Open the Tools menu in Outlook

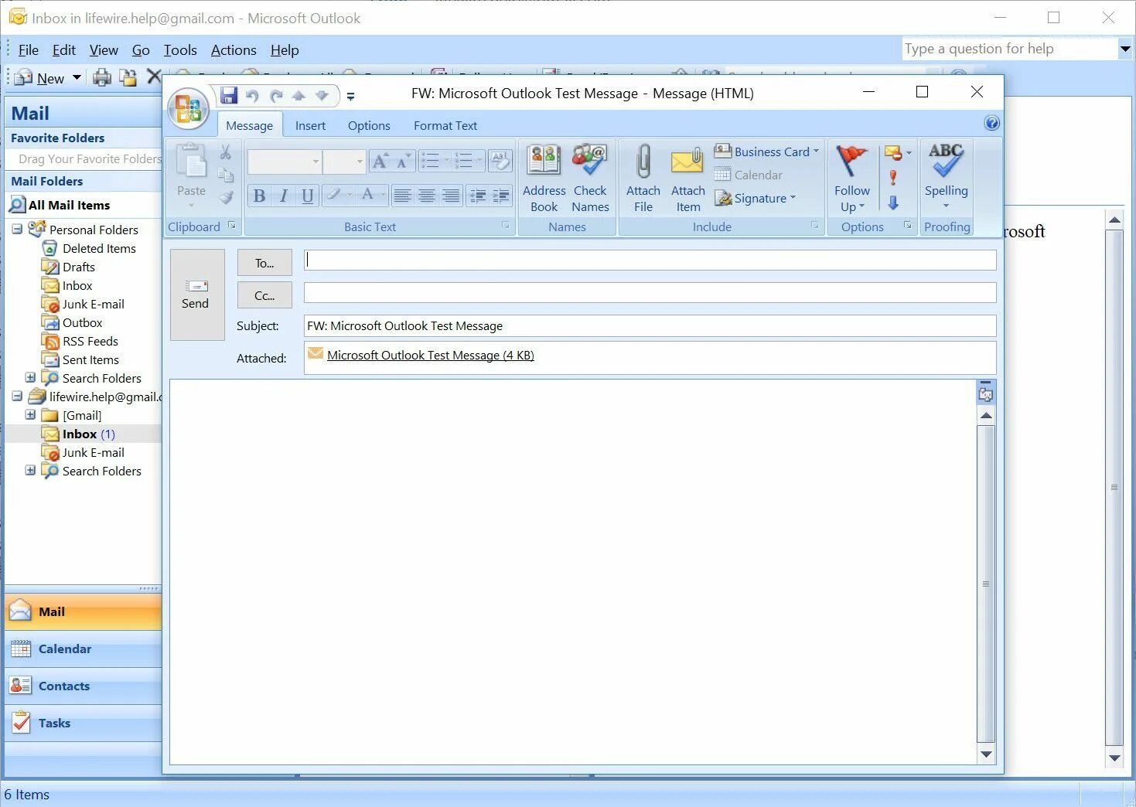click(180, 50)
